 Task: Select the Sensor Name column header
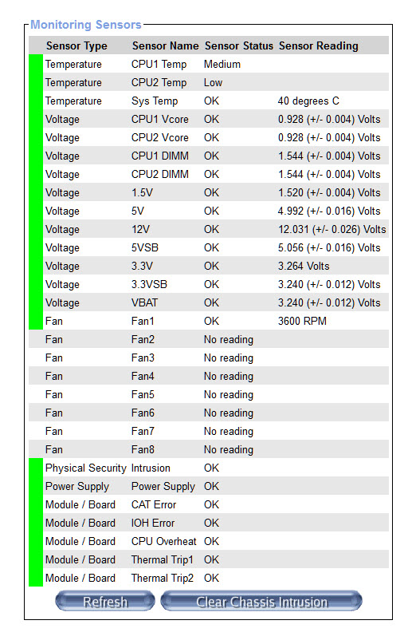click(165, 45)
